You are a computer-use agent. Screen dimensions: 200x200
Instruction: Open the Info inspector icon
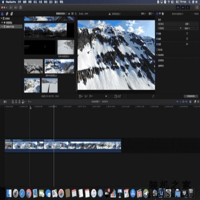pos(163,14)
